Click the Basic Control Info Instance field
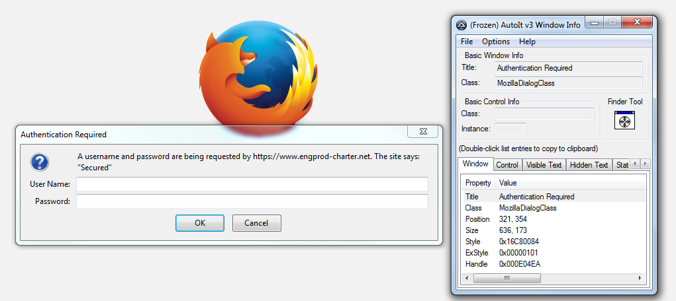This screenshot has width=676, height=301. click(510, 129)
